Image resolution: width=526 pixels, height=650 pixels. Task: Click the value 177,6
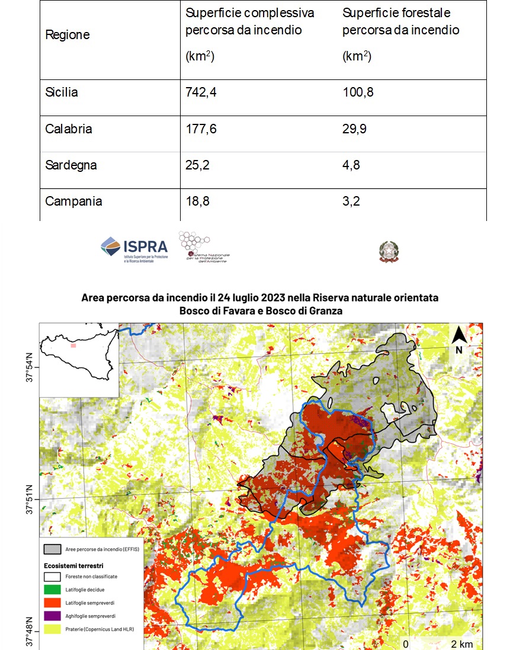point(201,129)
